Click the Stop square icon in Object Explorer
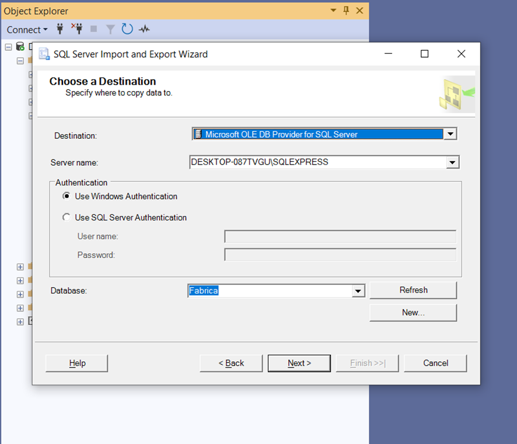Image resolution: width=517 pixels, height=444 pixels. (x=93, y=29)
